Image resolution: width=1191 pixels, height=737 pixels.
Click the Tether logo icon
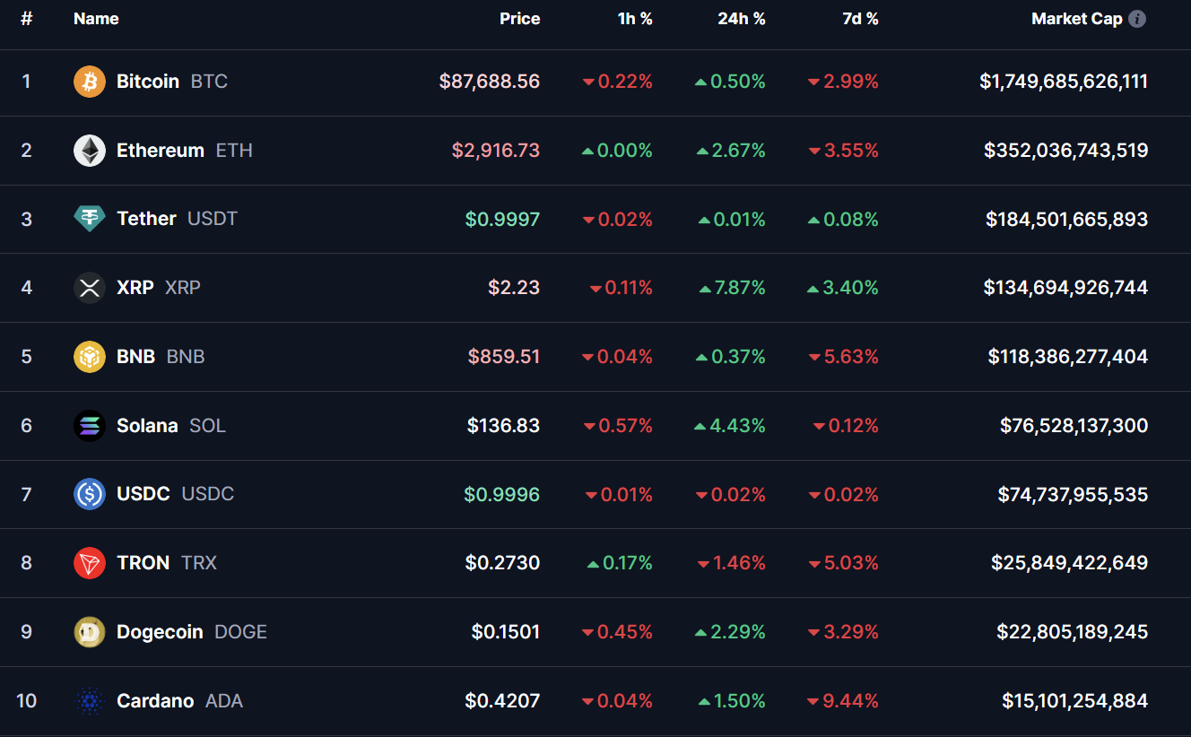(89, 219)
